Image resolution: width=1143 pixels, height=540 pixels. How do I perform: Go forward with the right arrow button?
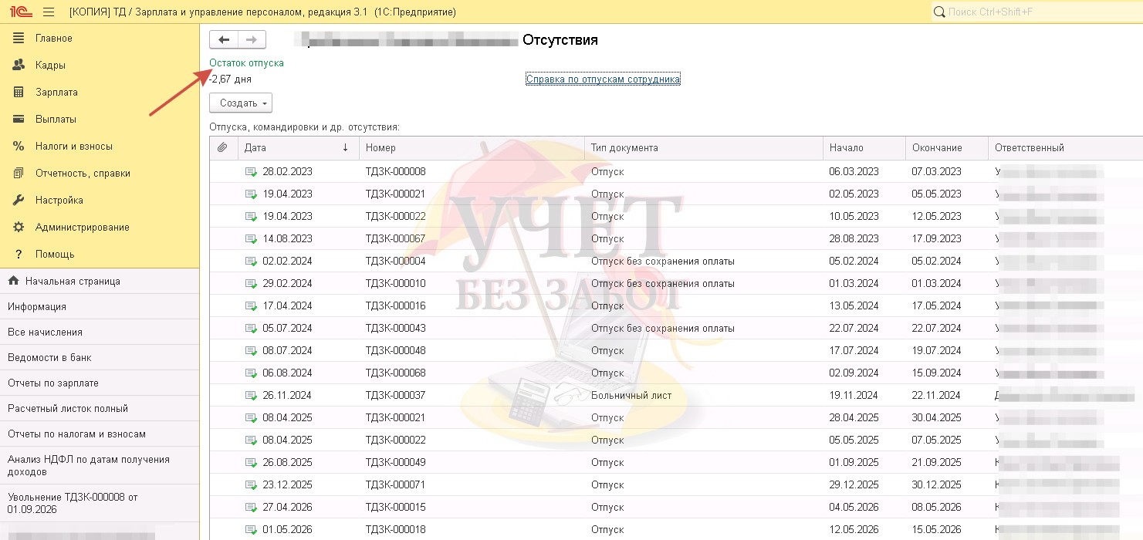252,40
